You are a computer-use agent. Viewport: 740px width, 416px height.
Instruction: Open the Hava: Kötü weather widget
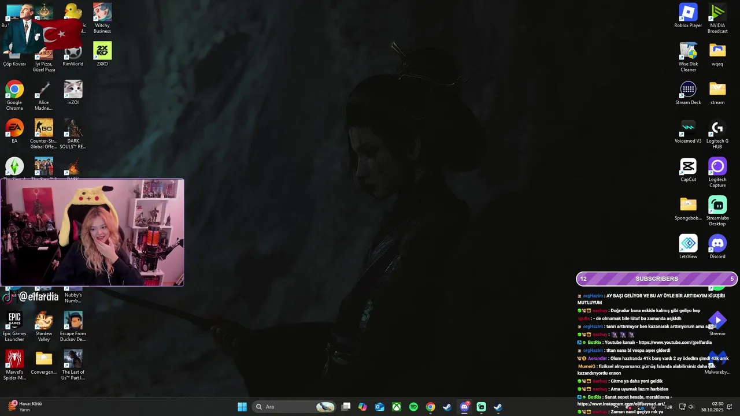point(24,407)
